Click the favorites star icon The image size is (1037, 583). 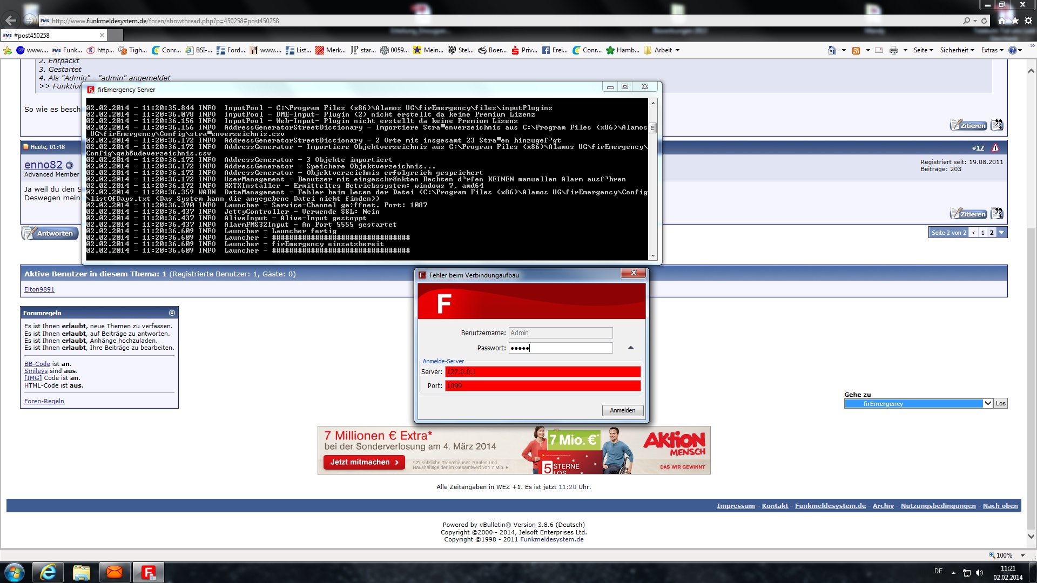click(1015, 21)
